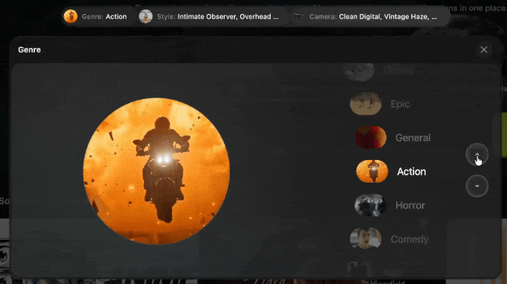Click the Horror genre thumbnail

point(370,205)
